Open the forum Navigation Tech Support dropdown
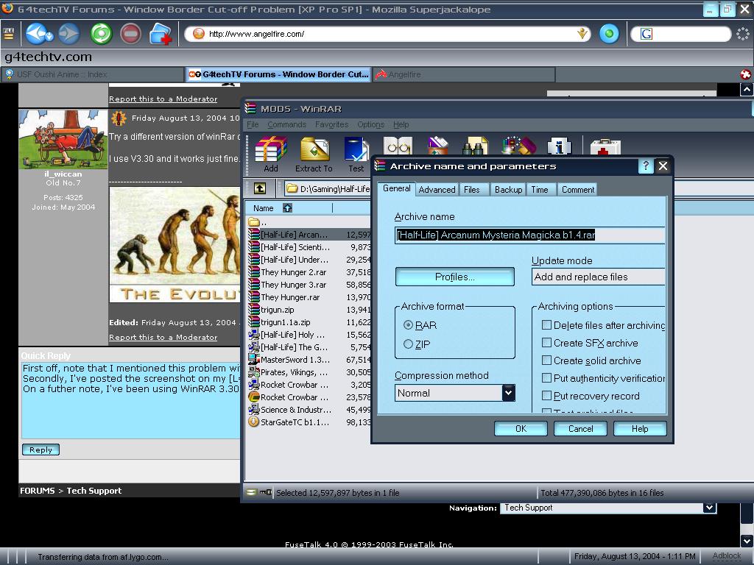Screen dimensions: 754x565 click(x=709, y=508)
